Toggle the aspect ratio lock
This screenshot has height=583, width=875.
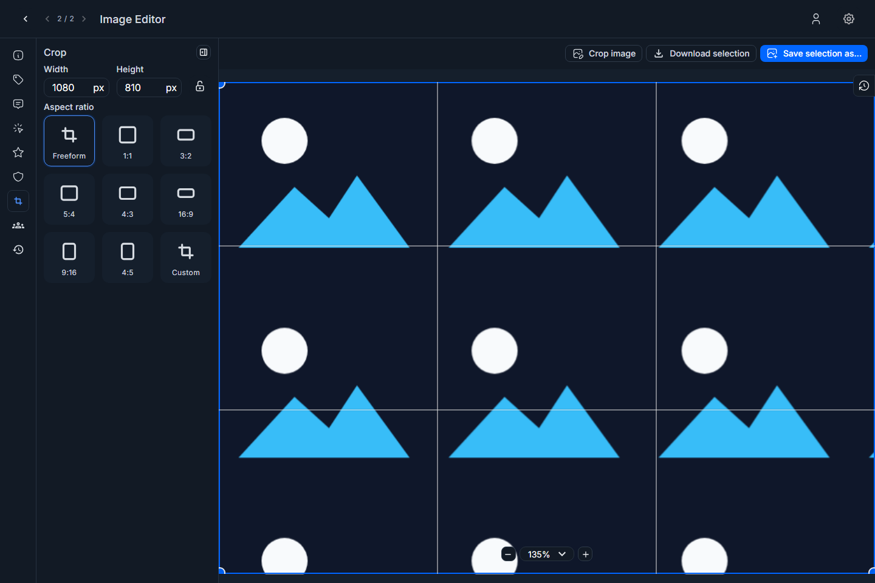coord(200,86)
